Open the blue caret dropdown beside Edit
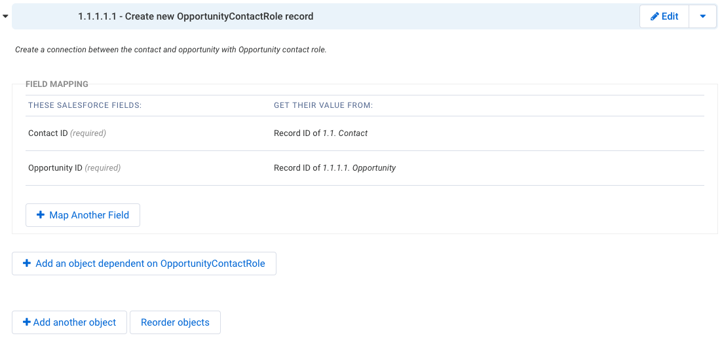The image size is (722, 342). pyautogui.click(x=702, y=16)
